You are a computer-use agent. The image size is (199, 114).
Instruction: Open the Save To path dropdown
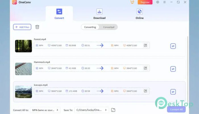pos(92,110)
